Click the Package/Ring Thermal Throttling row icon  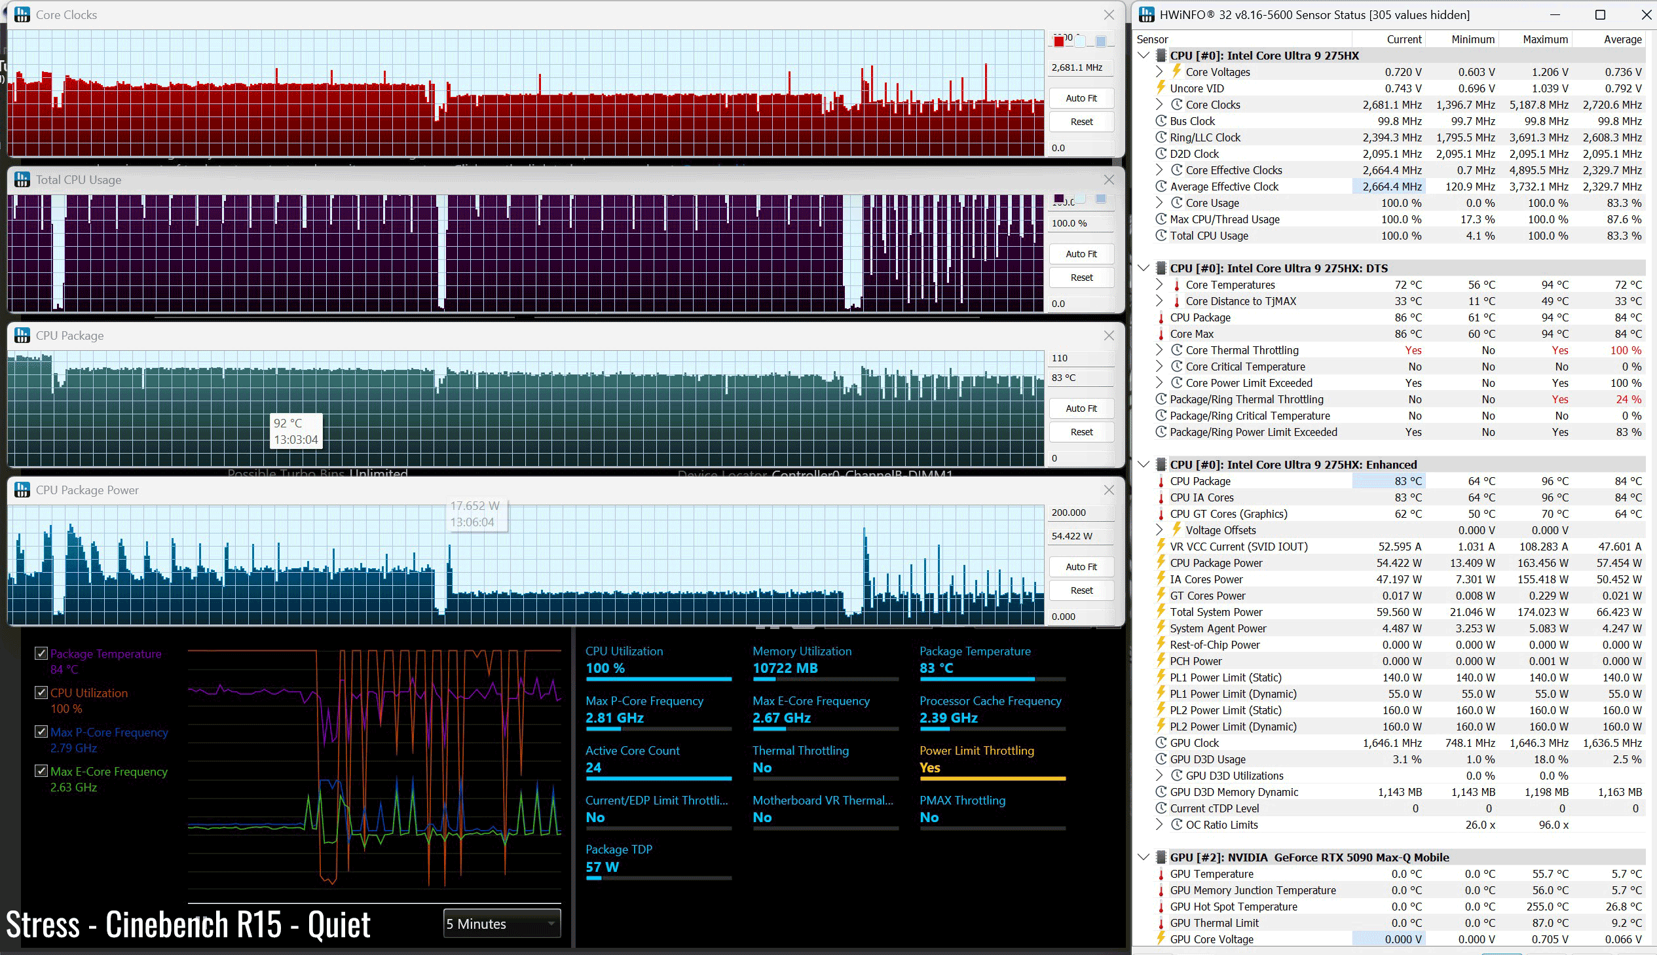click(1161, 399)
